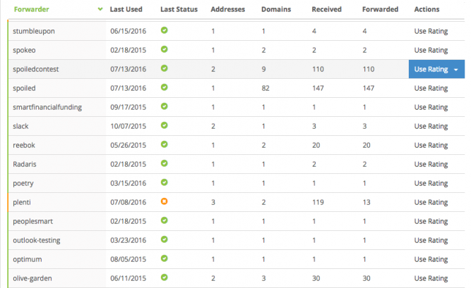Click Use Rating for stumbleupon
Screen dimensions: 471x288
coord(431,31)
